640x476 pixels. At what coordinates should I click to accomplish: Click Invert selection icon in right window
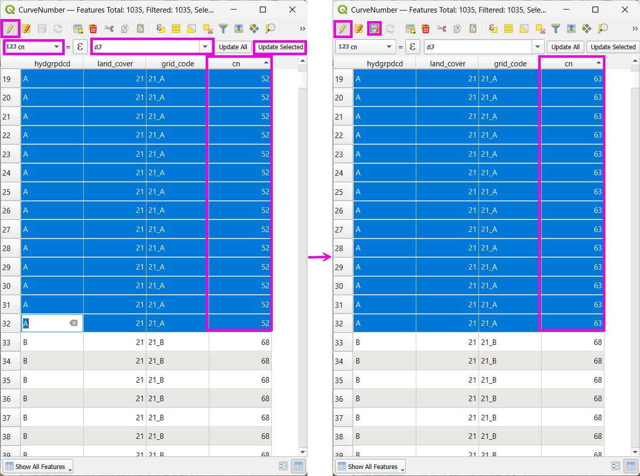coord(524,29)
